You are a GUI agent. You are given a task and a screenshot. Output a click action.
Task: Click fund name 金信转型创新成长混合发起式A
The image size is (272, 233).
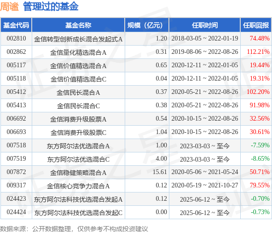point(78,39)
